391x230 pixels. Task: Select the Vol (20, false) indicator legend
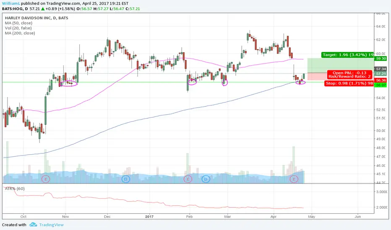click(18, 28)
